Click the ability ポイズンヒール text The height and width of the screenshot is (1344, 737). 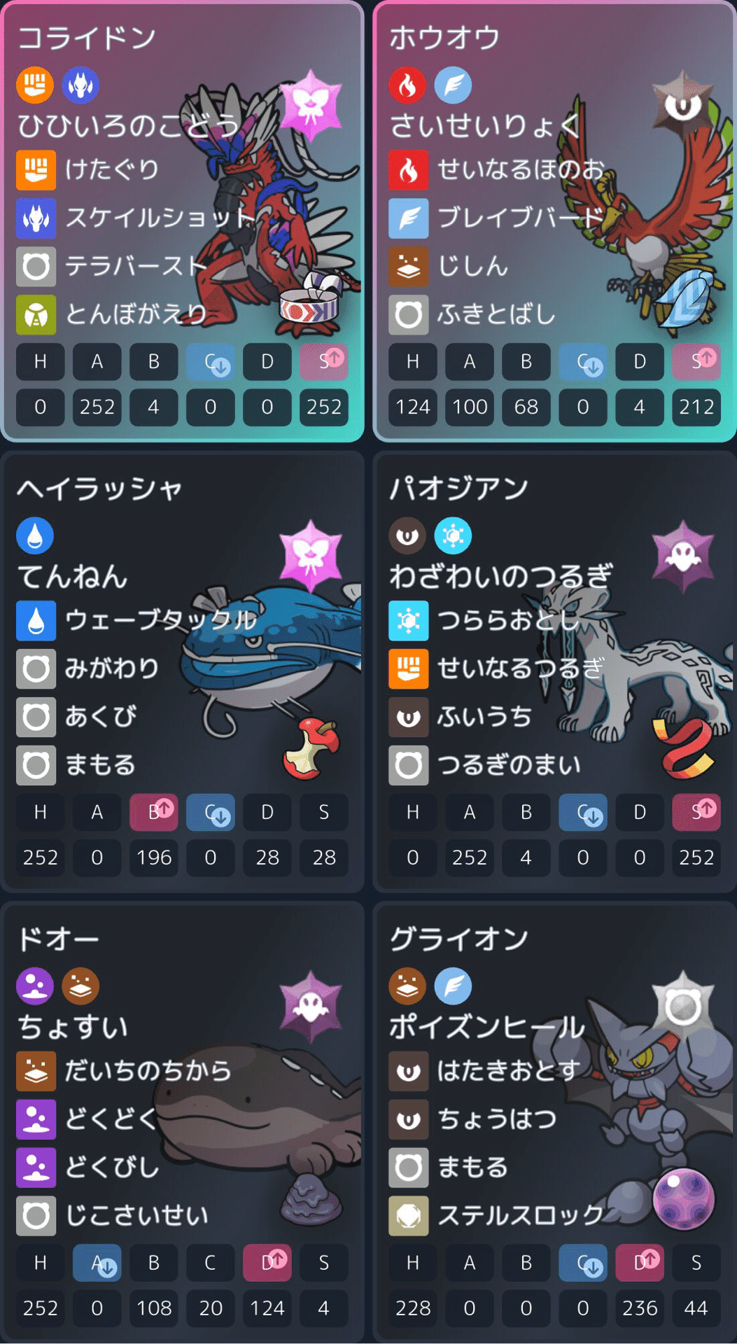click(x=487, y=1027)
